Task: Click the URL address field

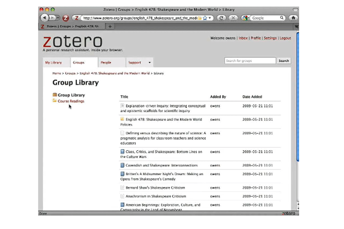Action: [x=140, y=18]
